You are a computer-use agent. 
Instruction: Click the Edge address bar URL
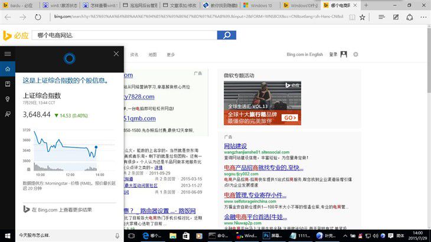click(198, 17)
